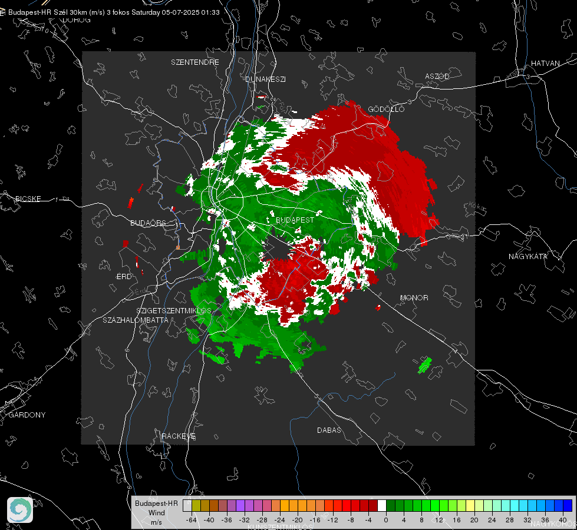Screen dimensions: 577x530
Task: Click the radar title text with timestamp
Action: (114, 12)
